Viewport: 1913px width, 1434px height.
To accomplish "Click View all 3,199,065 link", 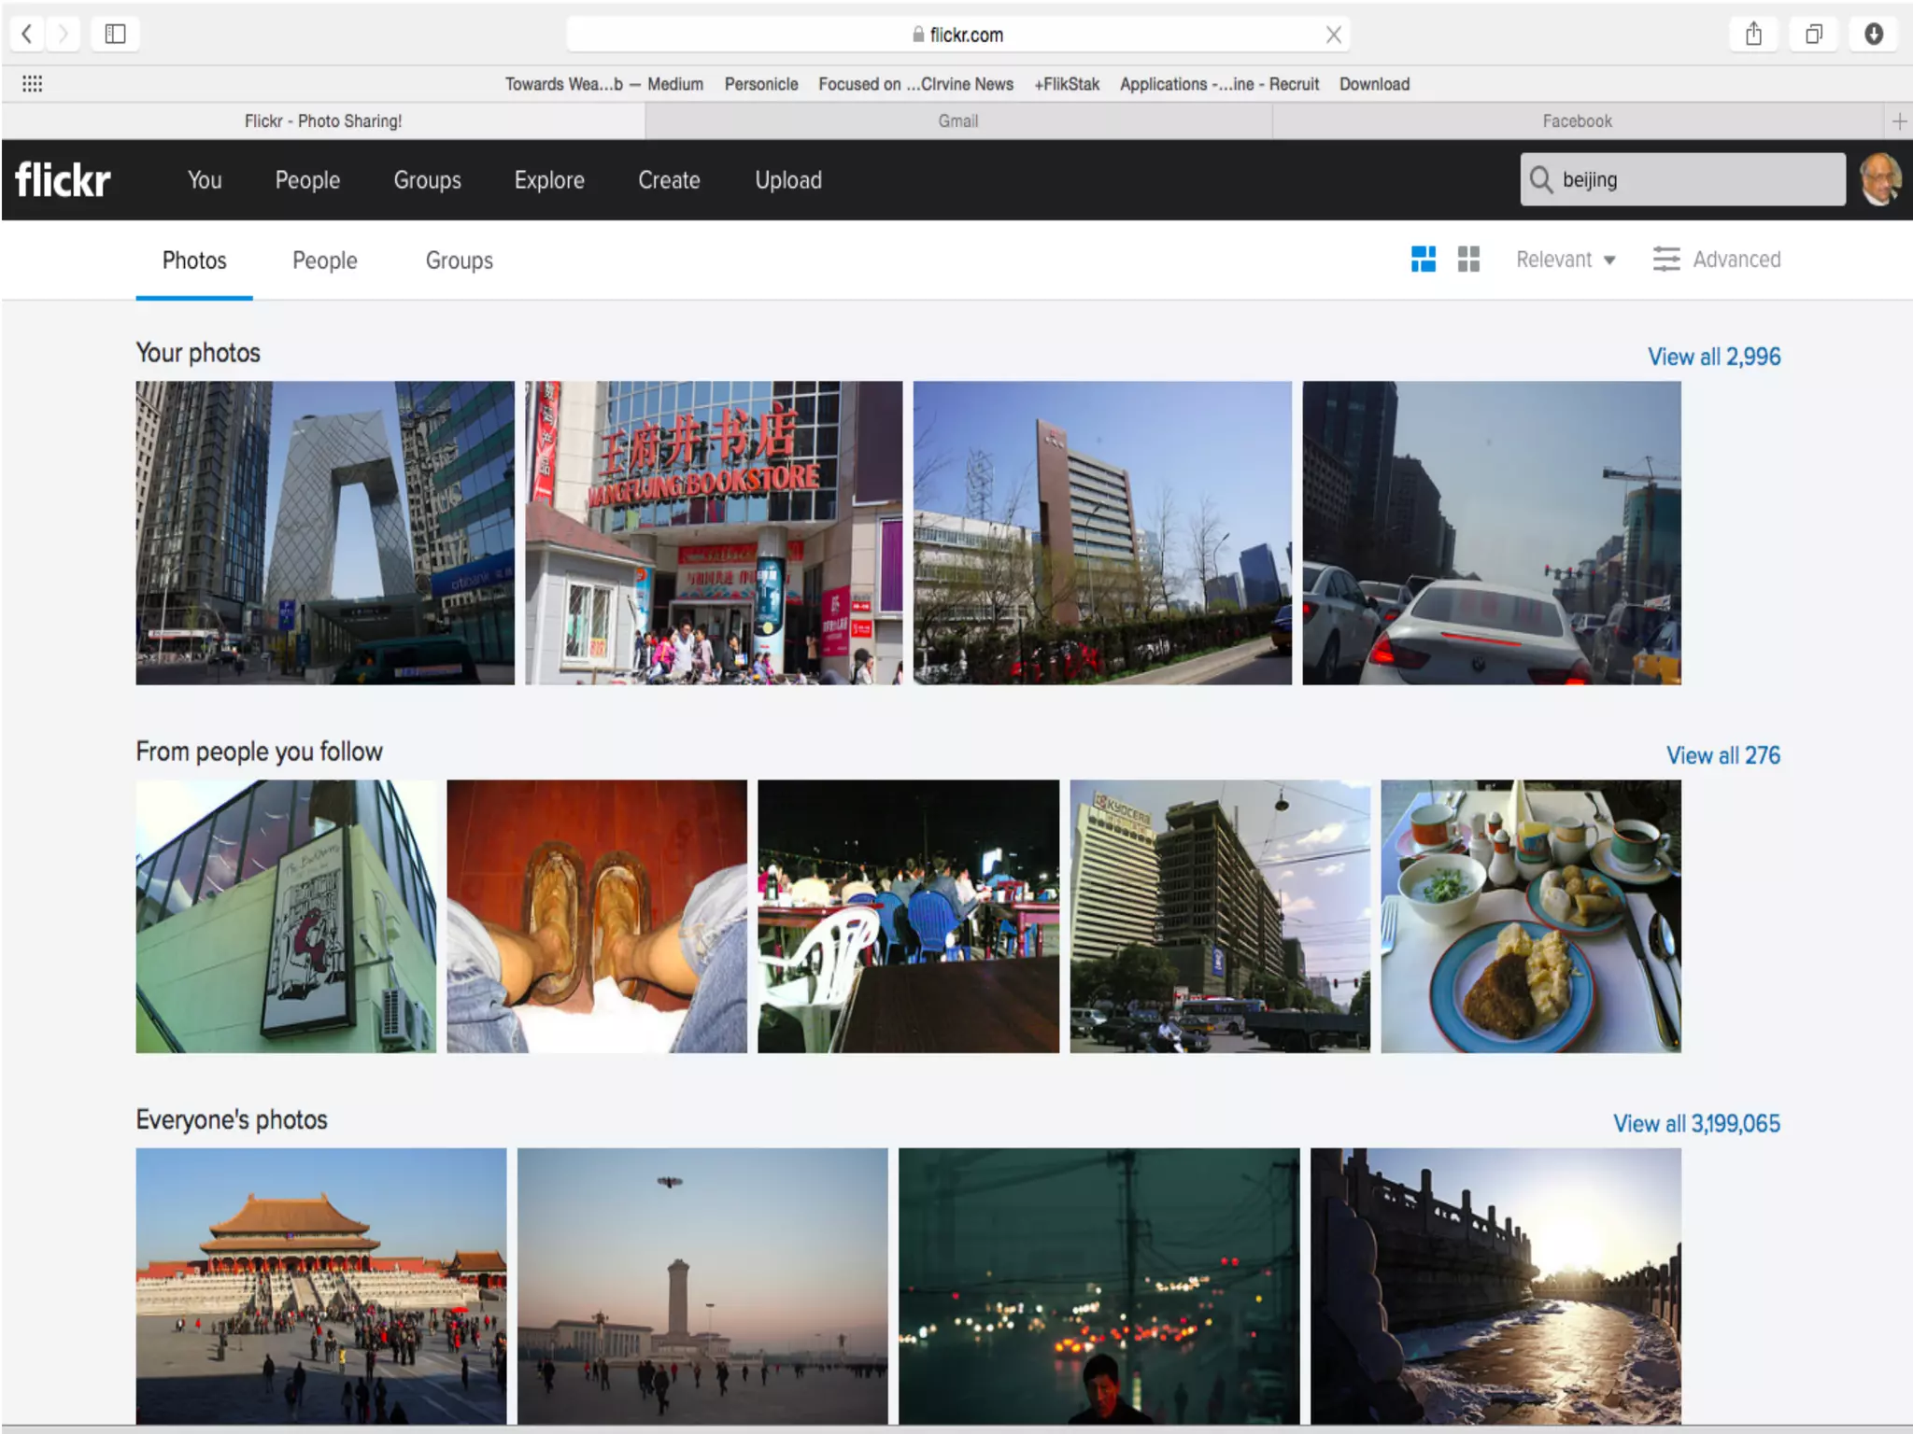I will (x=1696, y=1123).
